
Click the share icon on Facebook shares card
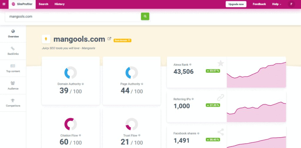click(220, 132)
